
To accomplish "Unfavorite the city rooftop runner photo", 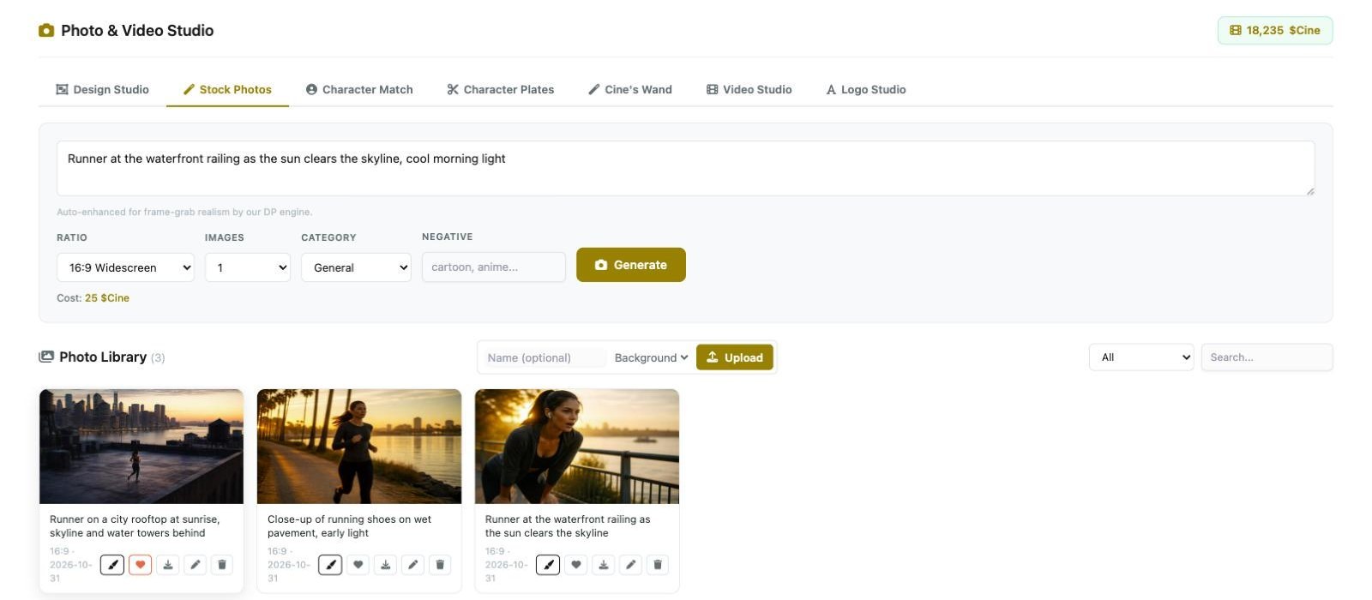I will 141,565.
